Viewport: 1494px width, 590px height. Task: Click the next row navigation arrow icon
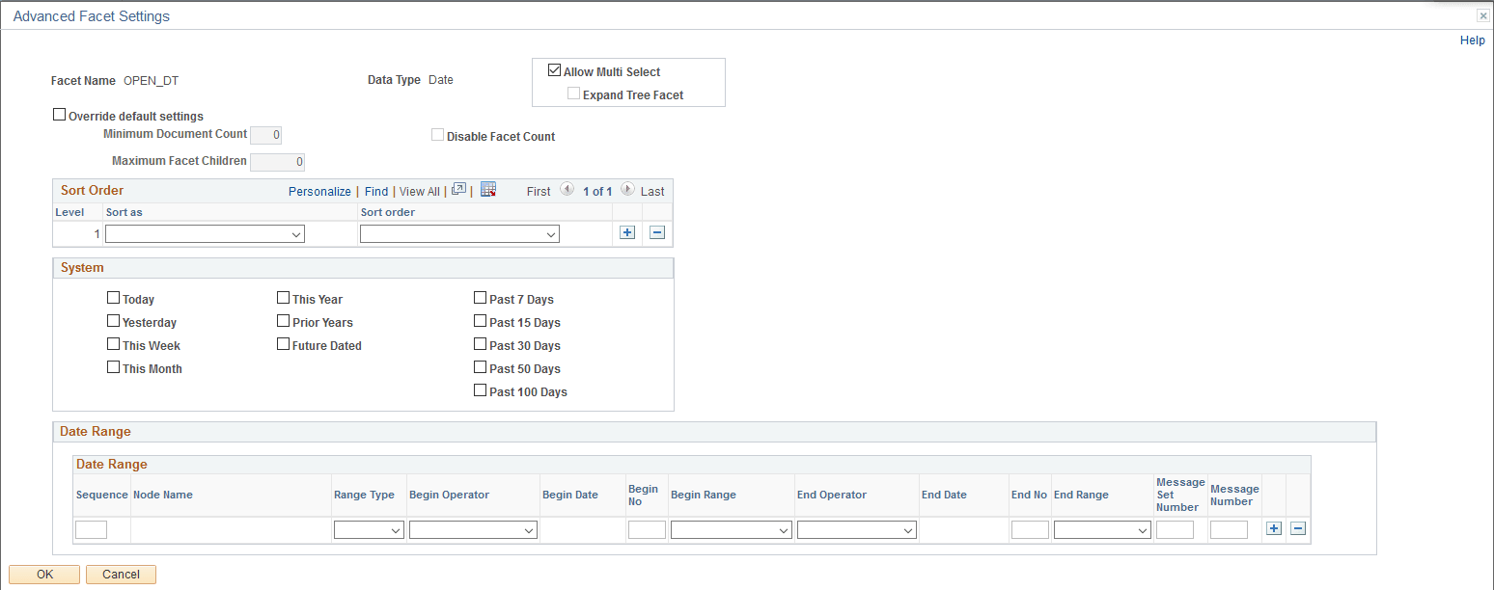pyautogui.click(x=627, y=190)
